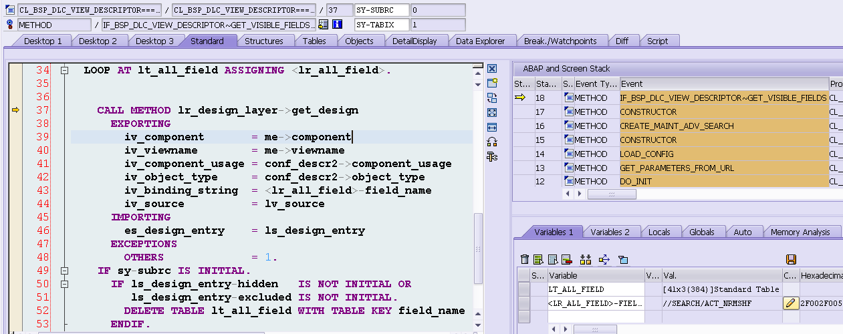Open the DetailDisplay tab
843x334 pixels.
(x=414, y=41)
